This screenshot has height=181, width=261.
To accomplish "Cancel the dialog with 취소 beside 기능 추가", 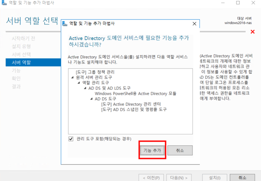I will pos(180,150).
